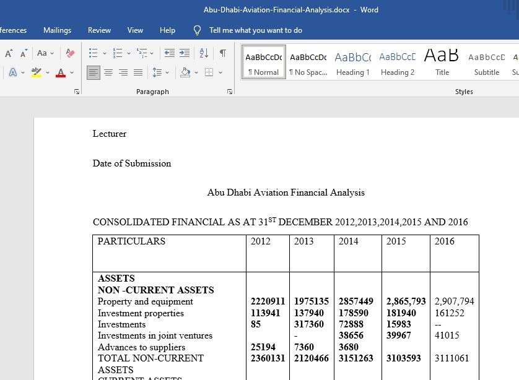Screen dimensions: 519x380
Task: Open the Change Case Aa button
Action: pos(42,53)
